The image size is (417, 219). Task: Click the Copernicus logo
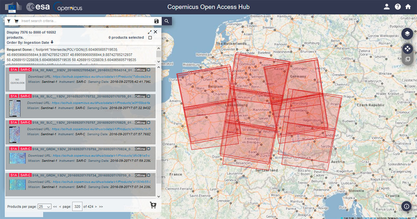(x=68, y=7)
